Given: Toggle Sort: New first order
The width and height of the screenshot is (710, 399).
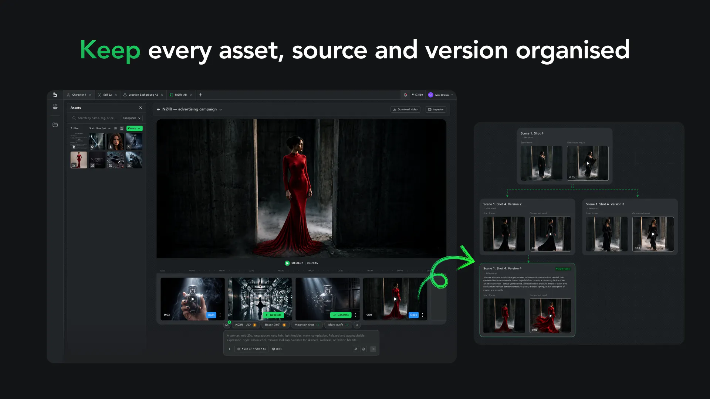Looking at the screenshot, I should 100,129.
